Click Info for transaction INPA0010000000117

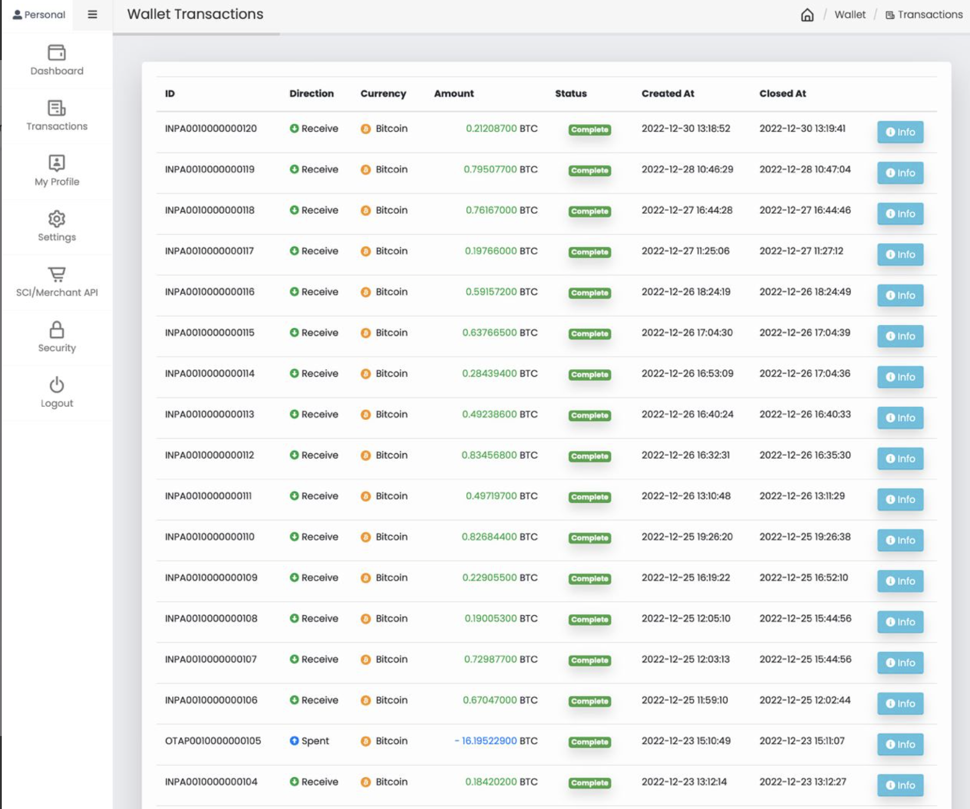(x=900, y=254)
